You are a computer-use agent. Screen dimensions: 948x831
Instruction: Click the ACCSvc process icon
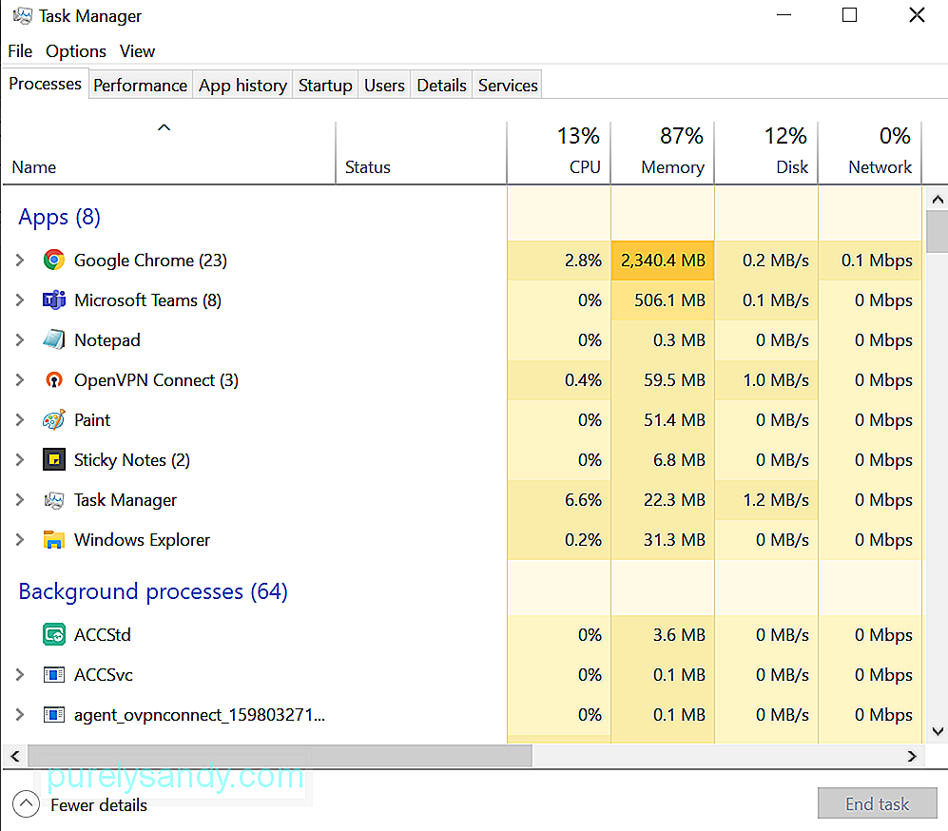(x=54, y=674)
